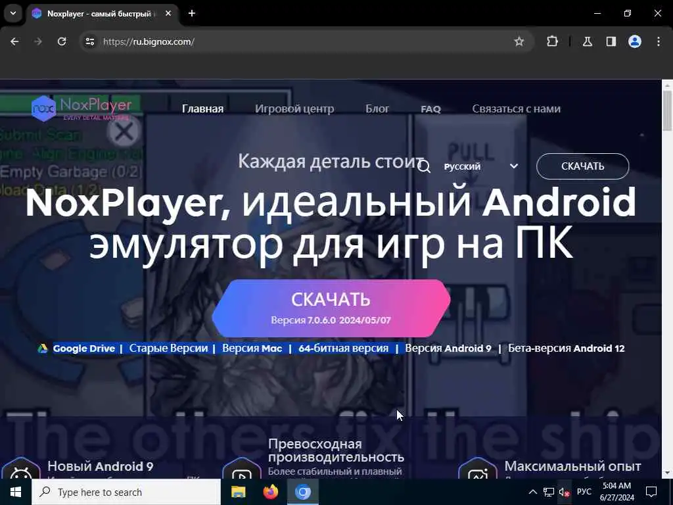Open the Старые Версии link
The width and height of the screenshot is (673, 505).
click(x=169, y=349)
